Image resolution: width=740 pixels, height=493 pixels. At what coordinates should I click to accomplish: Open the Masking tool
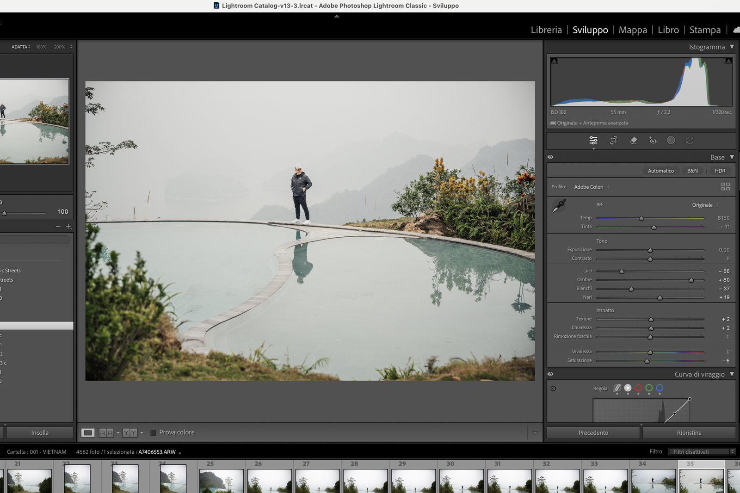tap(671, 141)
